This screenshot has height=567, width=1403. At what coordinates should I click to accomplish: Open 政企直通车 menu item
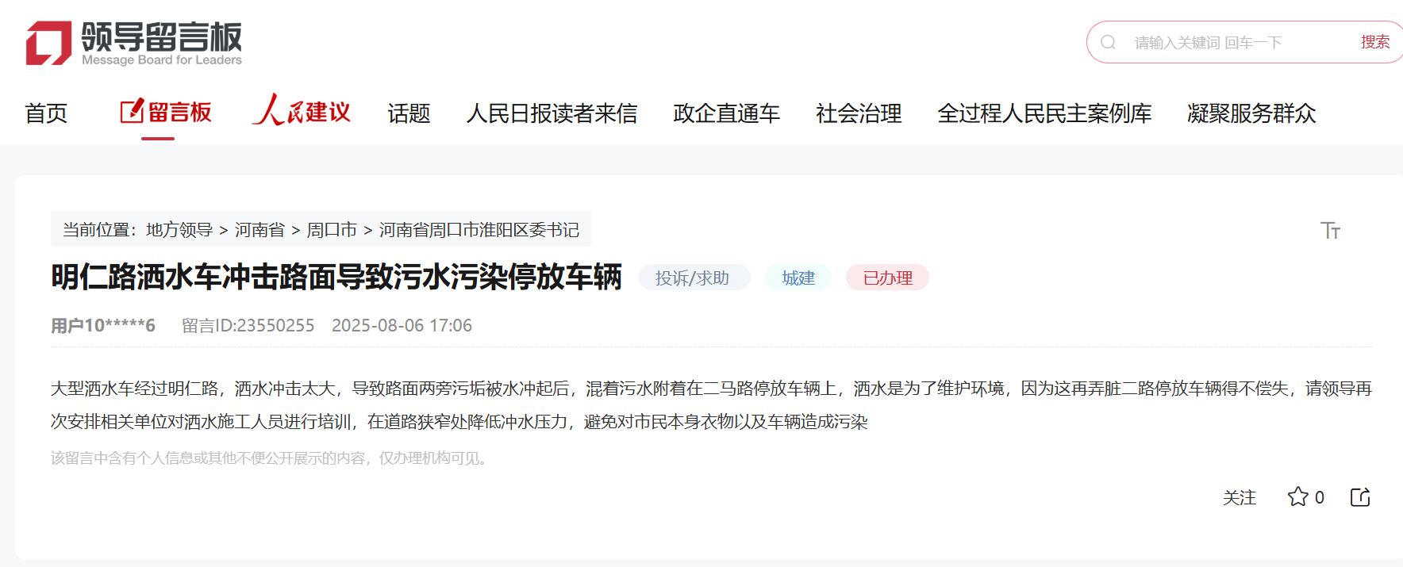point(726,113)
